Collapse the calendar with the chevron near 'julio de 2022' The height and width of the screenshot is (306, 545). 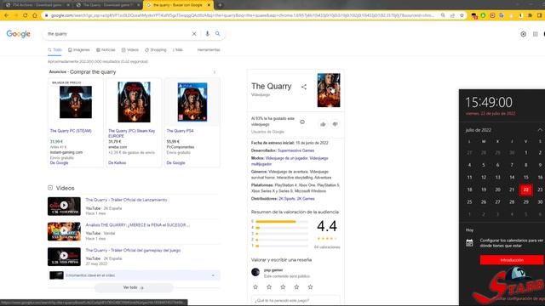pos(540,130)
